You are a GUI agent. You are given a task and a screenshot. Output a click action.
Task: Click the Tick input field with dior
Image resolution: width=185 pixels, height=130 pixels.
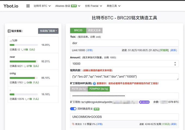[124, 43]
